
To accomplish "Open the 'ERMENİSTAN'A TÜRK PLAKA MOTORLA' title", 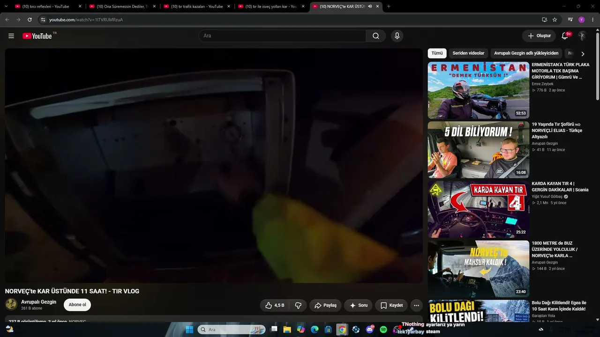I will click(561, 71).
